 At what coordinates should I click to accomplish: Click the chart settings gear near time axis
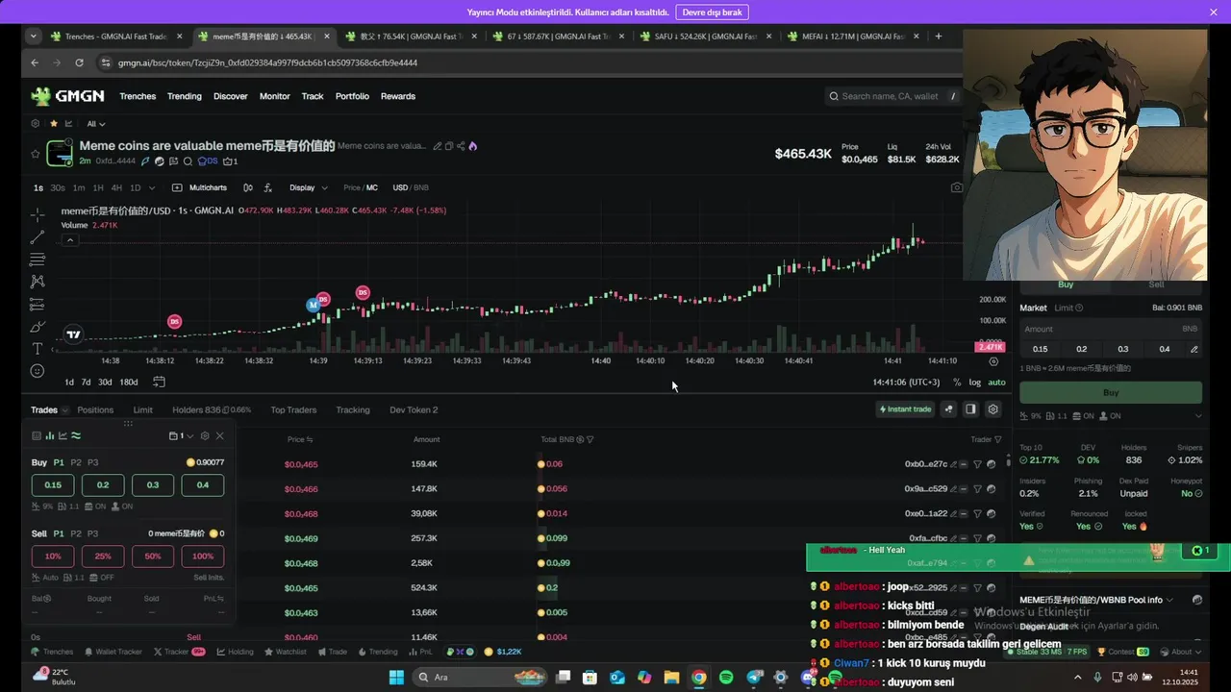993,361
